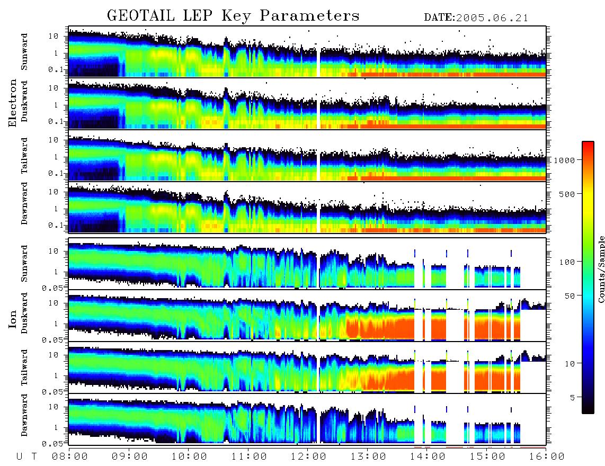Screen dimensions: 605x466
Task: Select the Ion "Tailward" axis label
Action: tap(24, 368)
